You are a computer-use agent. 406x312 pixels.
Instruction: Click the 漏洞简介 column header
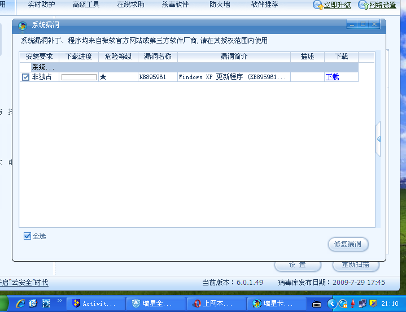point(234,57)
